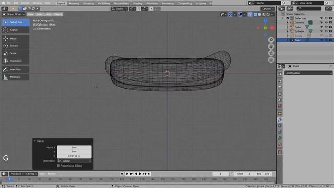Open Object properties tab icon
Screen dimensions: 334x188
280,114
